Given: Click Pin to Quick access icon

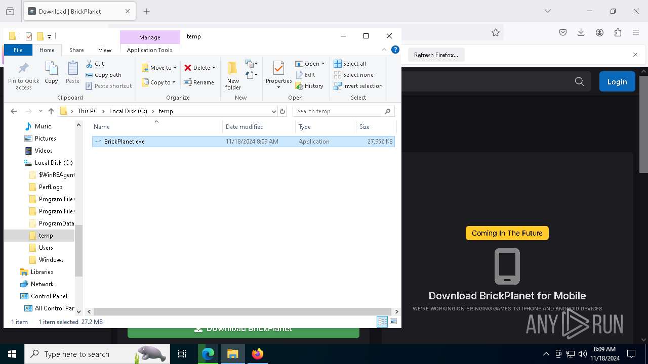Looking at the screenshot, I should coord(23,76).
